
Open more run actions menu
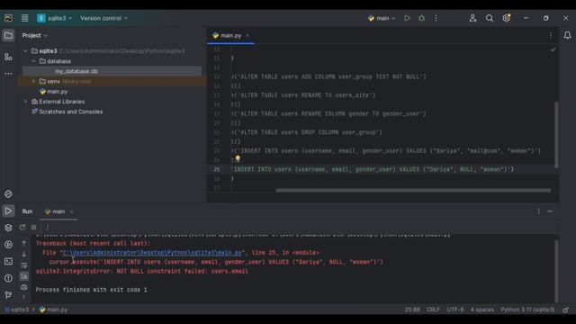436,18
